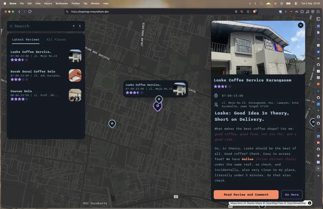Image resolution: width=323 pixels, height=209 pixels.
Task: Open the Stadia Maps attribution link
Action: coord(254,203)
